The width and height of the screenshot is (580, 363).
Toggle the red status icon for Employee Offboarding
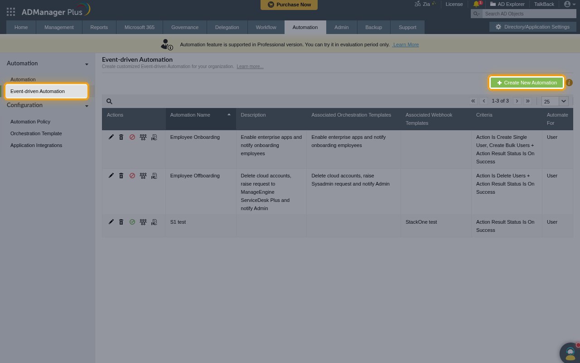[132, 176]
